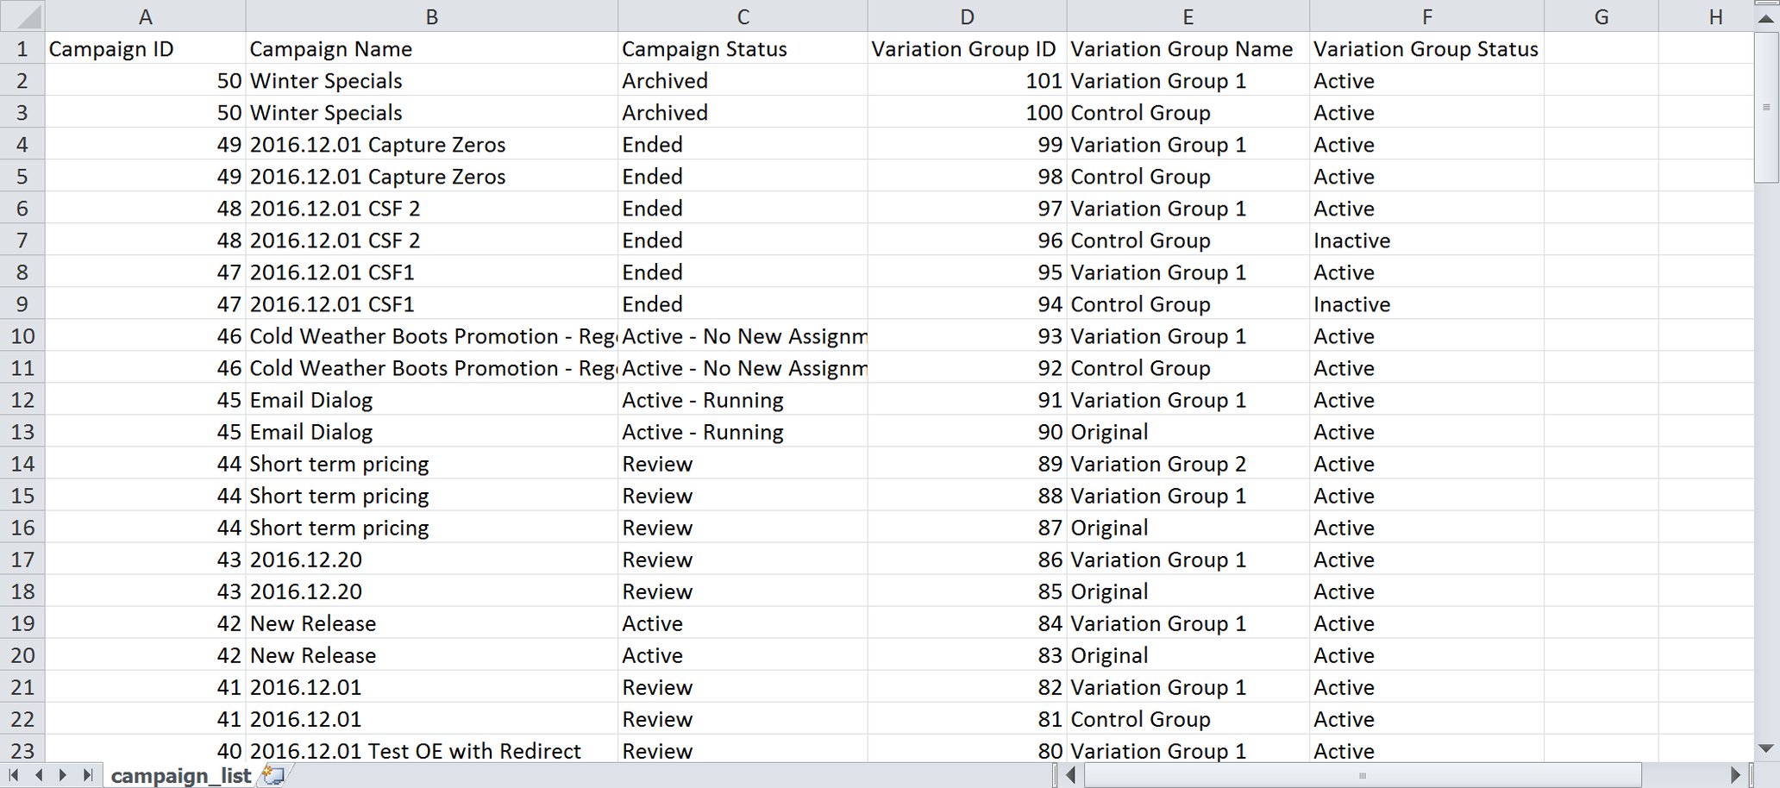1780x788 pixels.
Task: Select the 'Inactive' cell in row 7
Action: [1426, 240]
